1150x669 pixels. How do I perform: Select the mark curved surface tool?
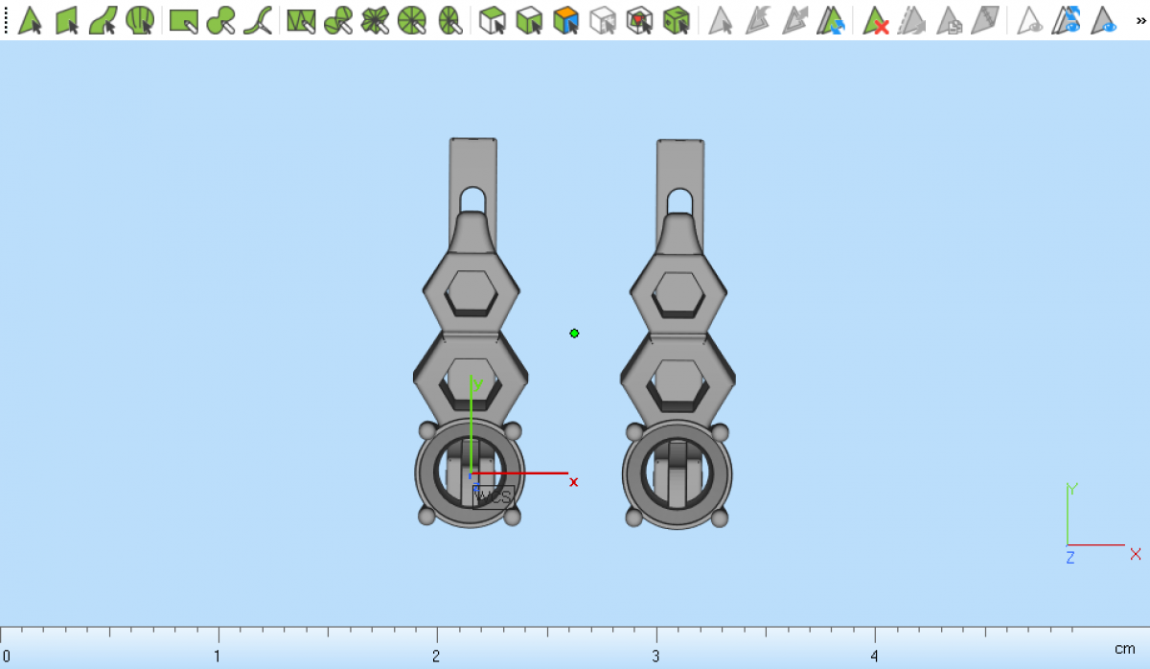coord(103,20)
